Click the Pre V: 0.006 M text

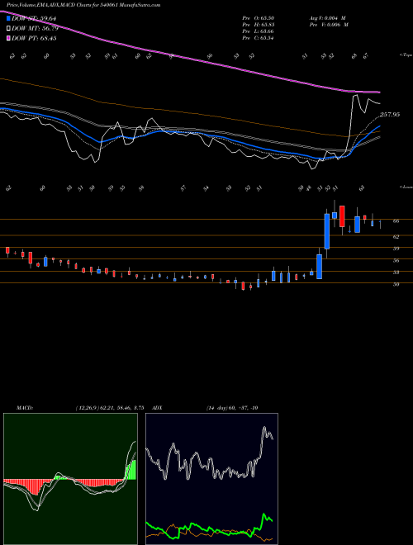(x=328, y=25)
